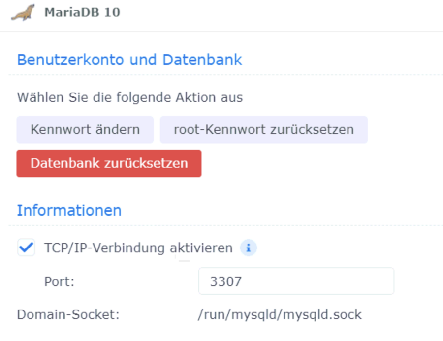Click the Benutzerkonto und Datenbank heading
Image resolution: width=443 pixels, height=341 pixels.
(x=129, y=60)
